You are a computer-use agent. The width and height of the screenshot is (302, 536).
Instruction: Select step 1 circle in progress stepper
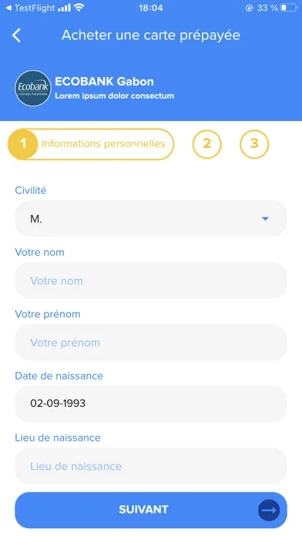tap(22, 144)
